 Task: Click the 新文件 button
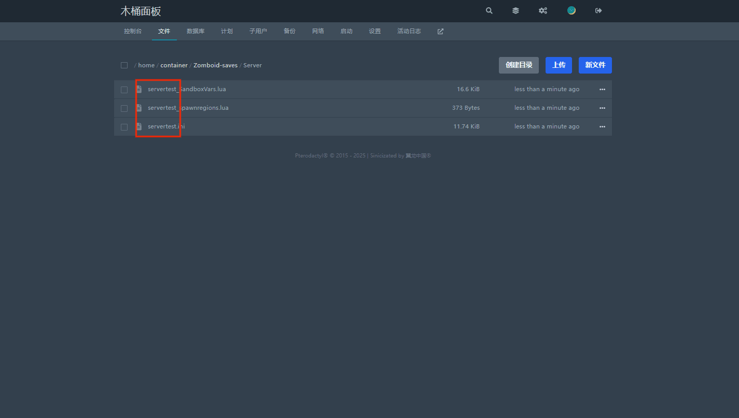(595, 65)
